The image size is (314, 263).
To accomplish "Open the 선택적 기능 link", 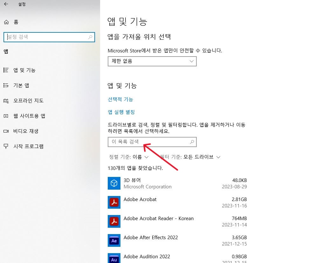I will click(120, 99).
